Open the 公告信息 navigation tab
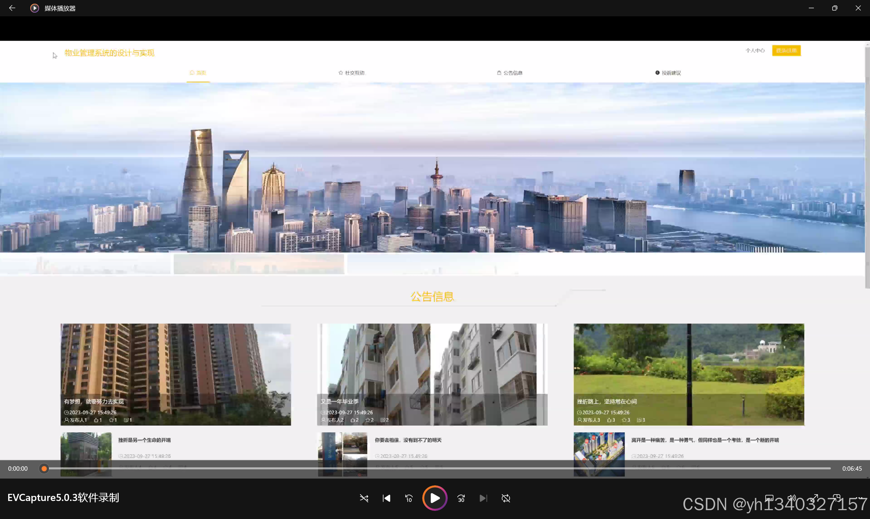 point(510,73)
